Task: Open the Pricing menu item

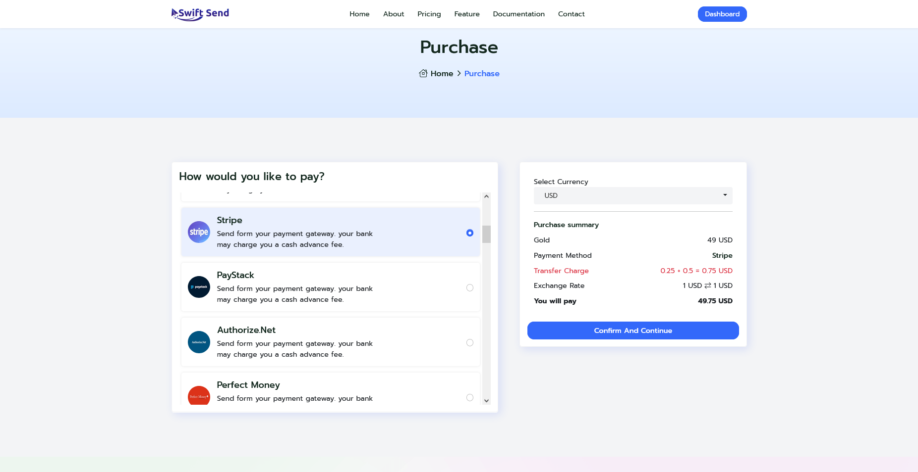Action: (429, 14)
